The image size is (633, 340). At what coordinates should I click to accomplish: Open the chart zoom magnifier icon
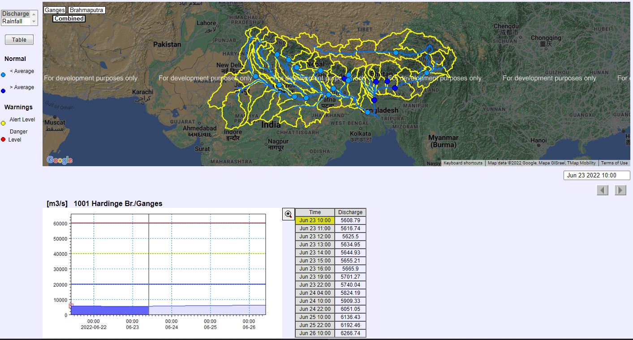288,214
